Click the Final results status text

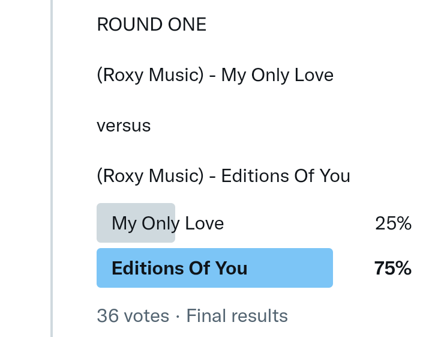point(237,316)
